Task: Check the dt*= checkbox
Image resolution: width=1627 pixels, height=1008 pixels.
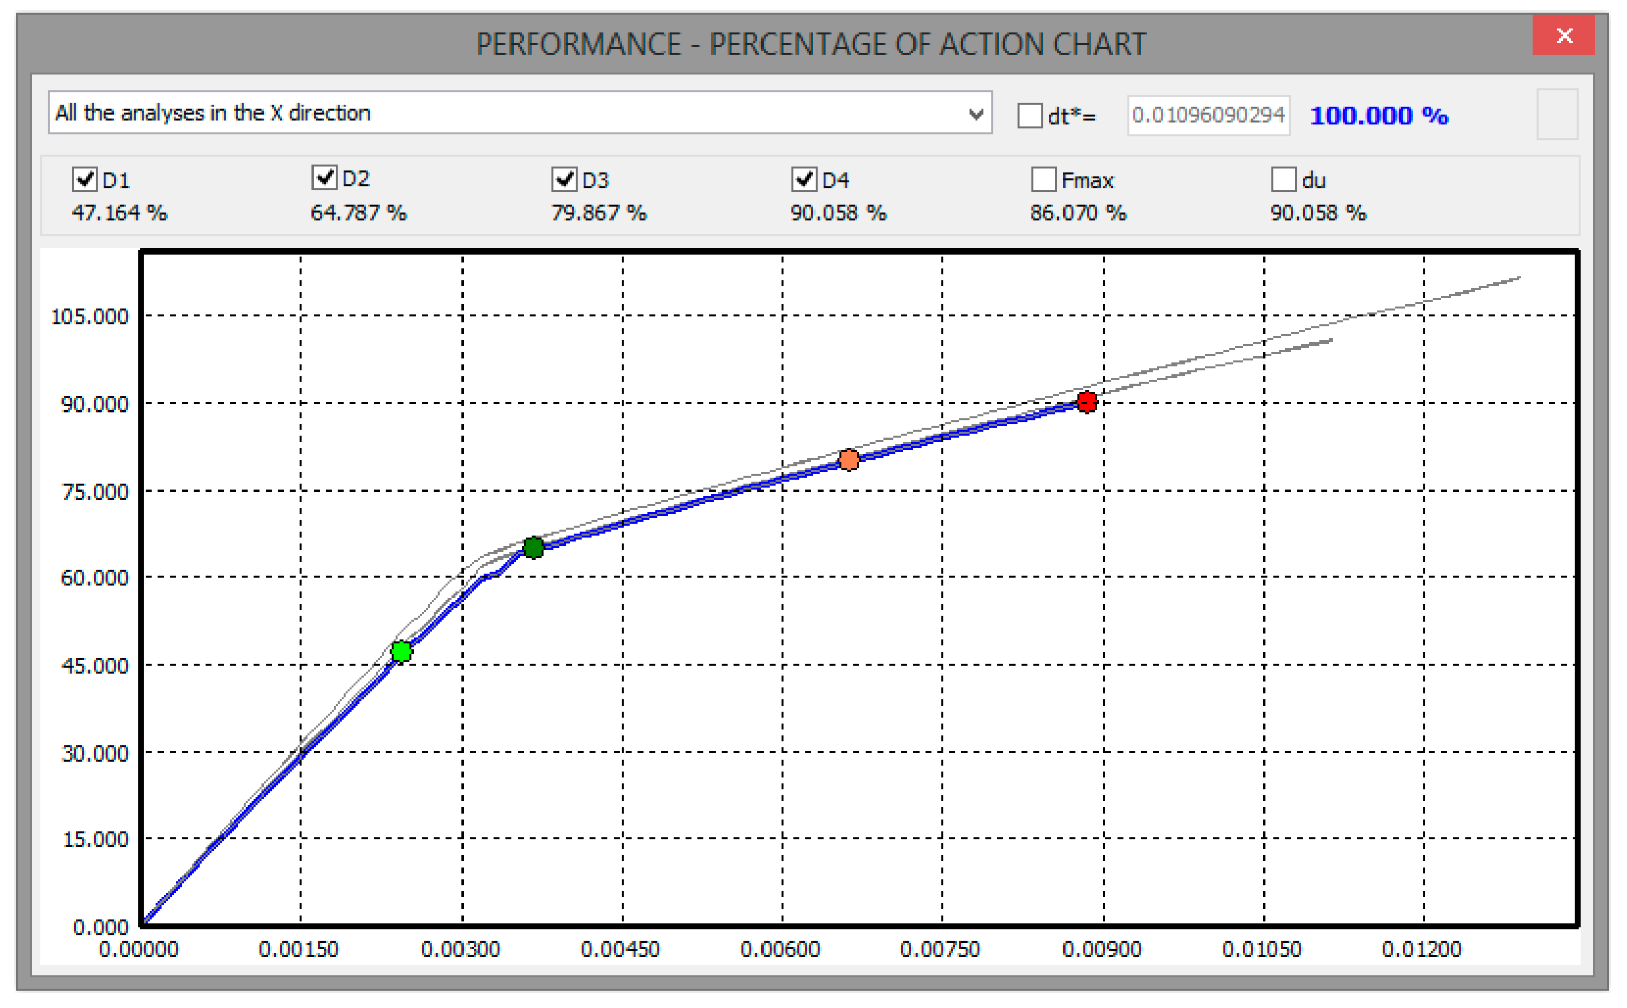Action: point(1029,115)
